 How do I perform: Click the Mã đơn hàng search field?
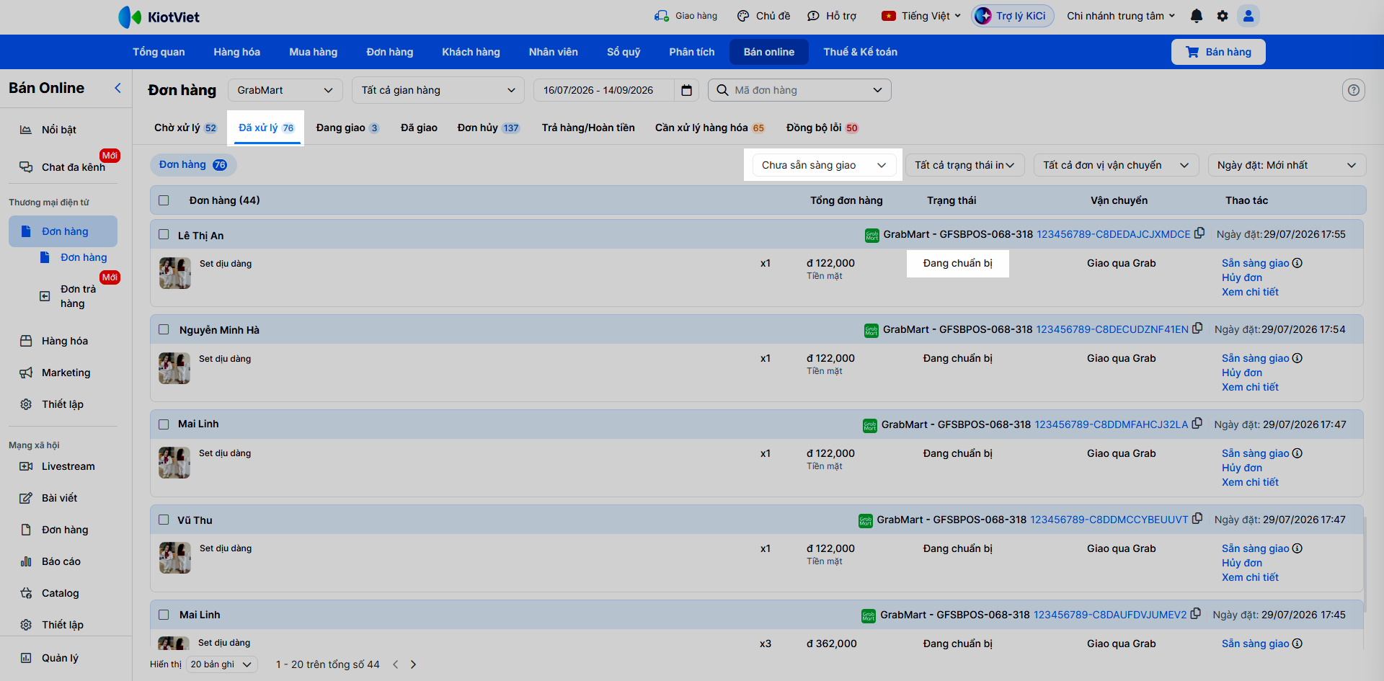(799, 90)
